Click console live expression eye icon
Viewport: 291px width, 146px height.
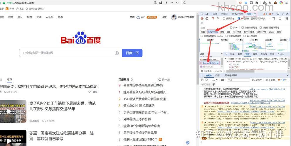[x=223, y=80]
